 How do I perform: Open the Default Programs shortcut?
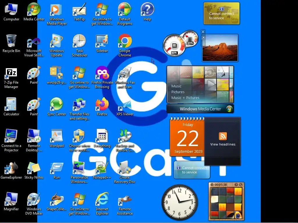[x=125, y=14]
